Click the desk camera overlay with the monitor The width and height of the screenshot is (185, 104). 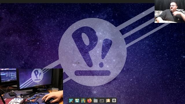[32, 86]
